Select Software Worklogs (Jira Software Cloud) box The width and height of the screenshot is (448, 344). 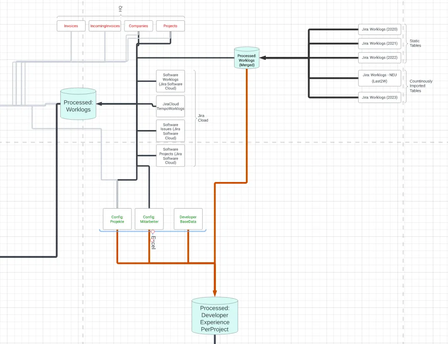click(x=171, y=81)
